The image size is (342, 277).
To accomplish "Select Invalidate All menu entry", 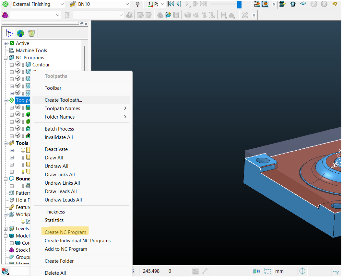I will click(x=81, y=137).
